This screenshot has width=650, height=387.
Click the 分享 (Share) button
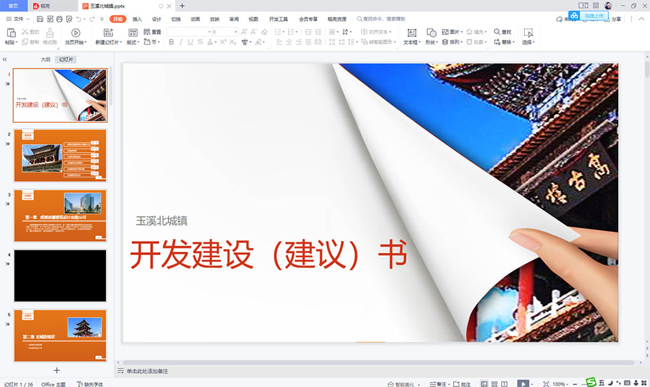point(613,19)
